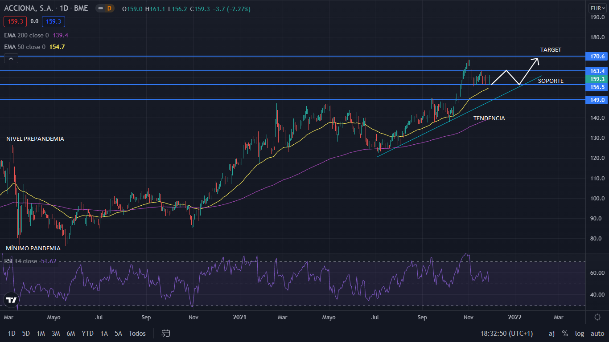Click the orange D delayed-data indicator
The image size is (609, 342).
tap(109, 8)
